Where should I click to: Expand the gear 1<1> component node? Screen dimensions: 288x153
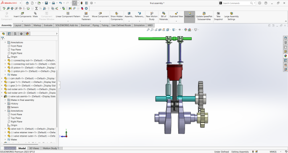pos(2,82)
